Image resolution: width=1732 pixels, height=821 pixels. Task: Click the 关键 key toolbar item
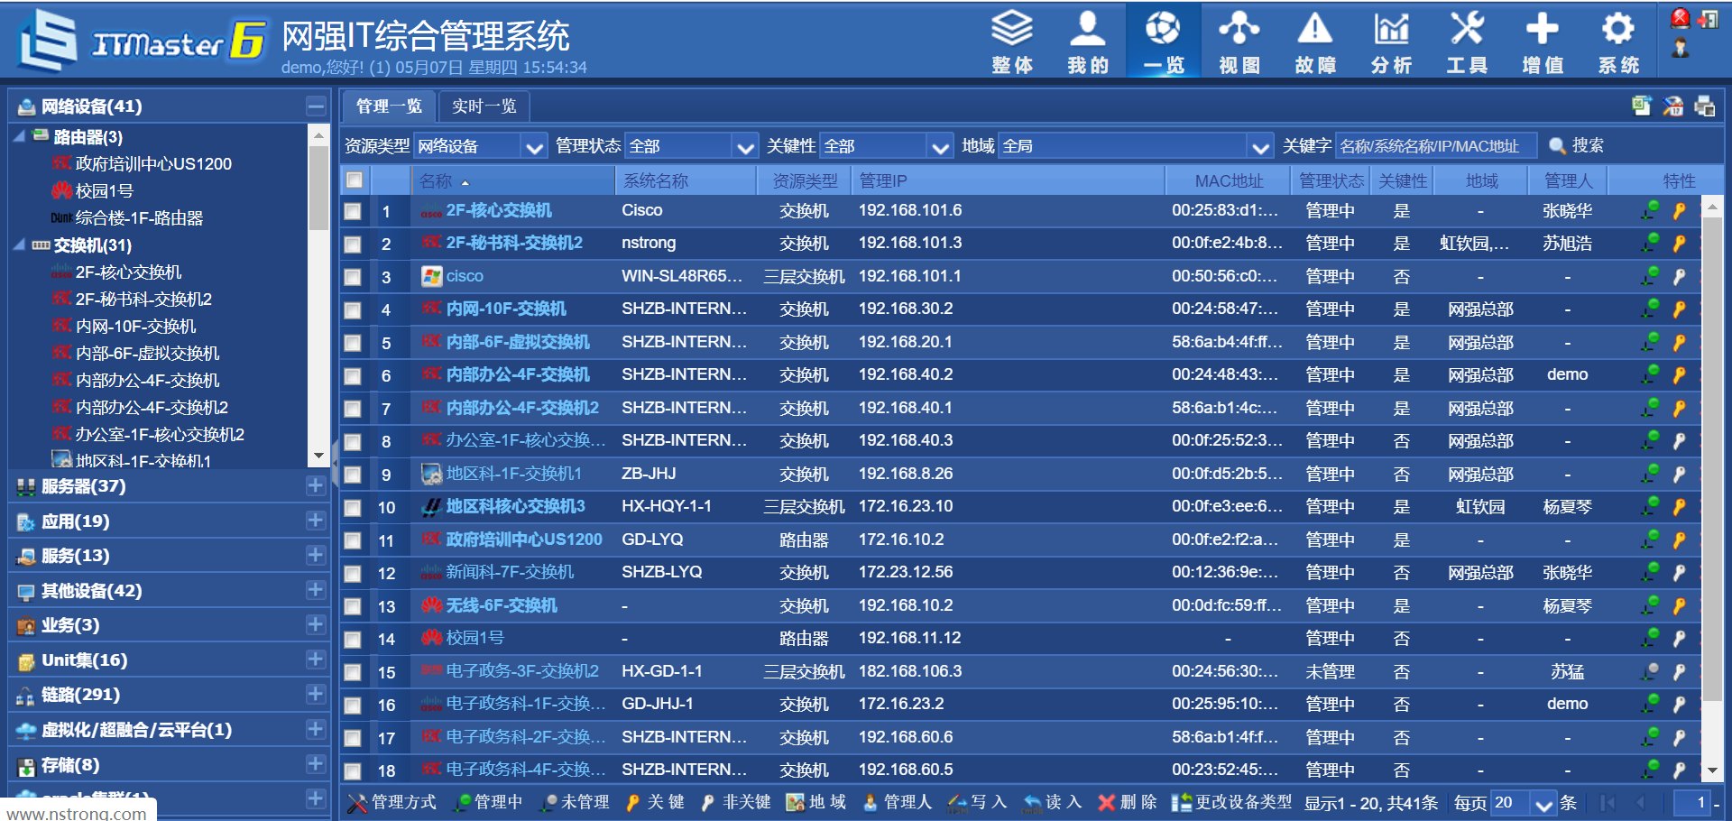click(x=654, y=802)
